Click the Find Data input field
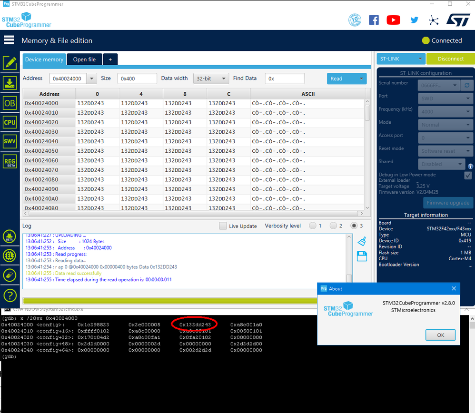This screenshot has width=475, height=413. (285, 79)
